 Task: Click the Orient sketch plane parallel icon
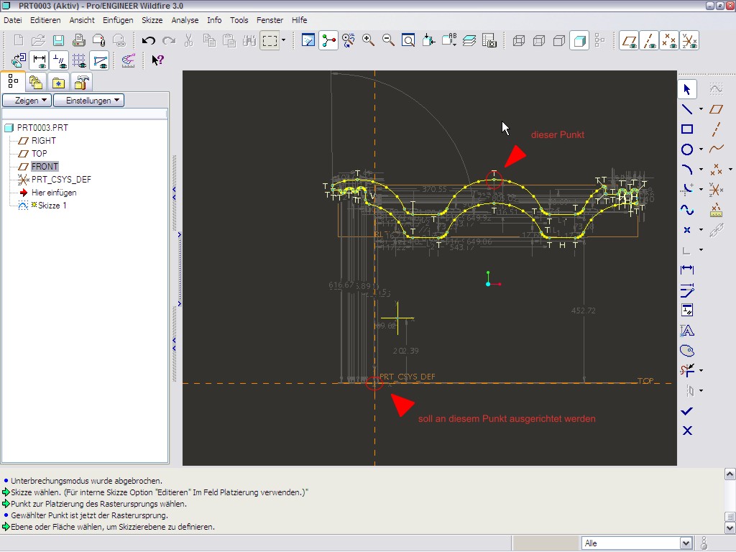[19, 60]
